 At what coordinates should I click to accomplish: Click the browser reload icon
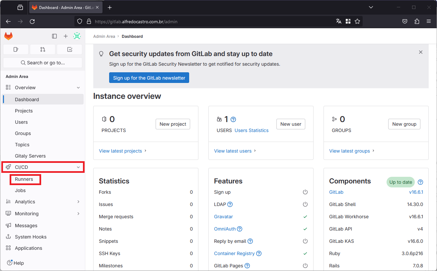32,21
